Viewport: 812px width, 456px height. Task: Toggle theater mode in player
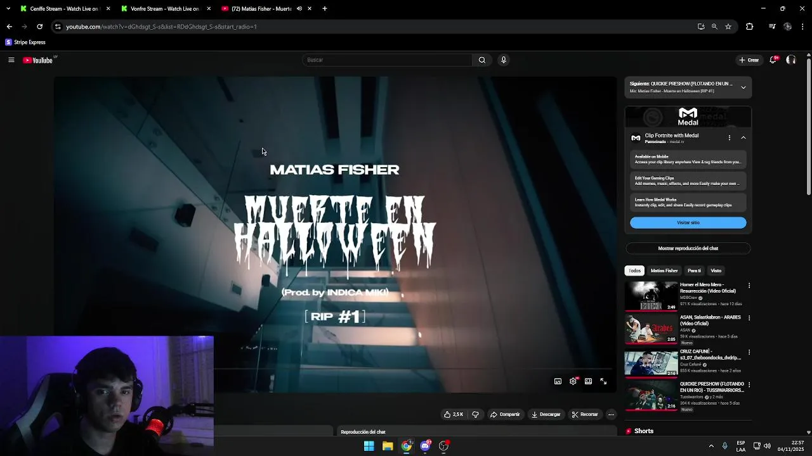tap(588, 381)
